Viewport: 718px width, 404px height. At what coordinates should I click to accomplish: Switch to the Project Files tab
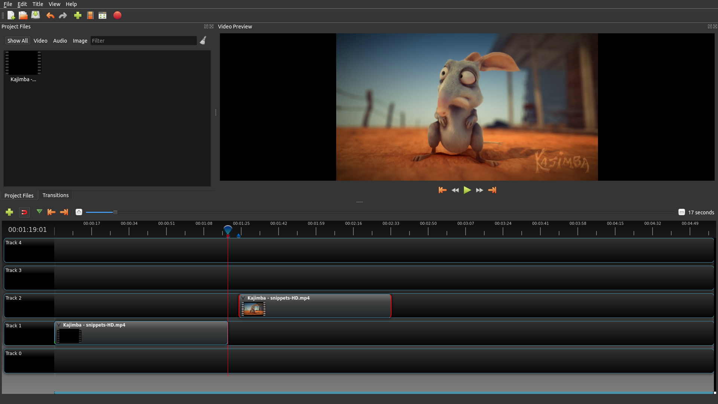19,196
